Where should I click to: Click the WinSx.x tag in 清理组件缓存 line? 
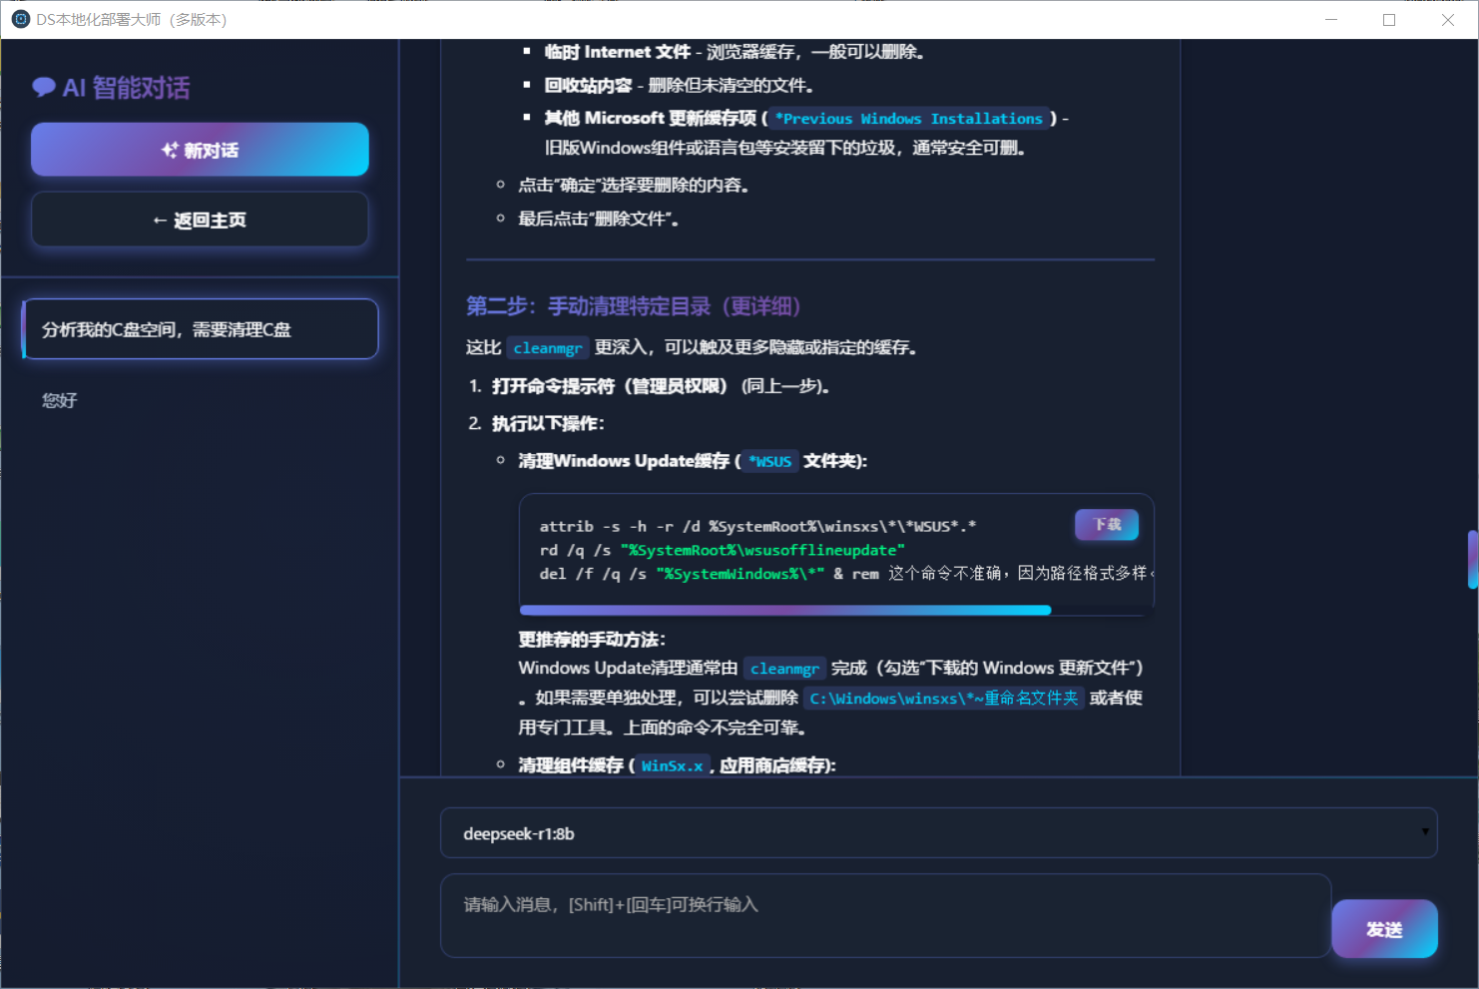(672, 765)
